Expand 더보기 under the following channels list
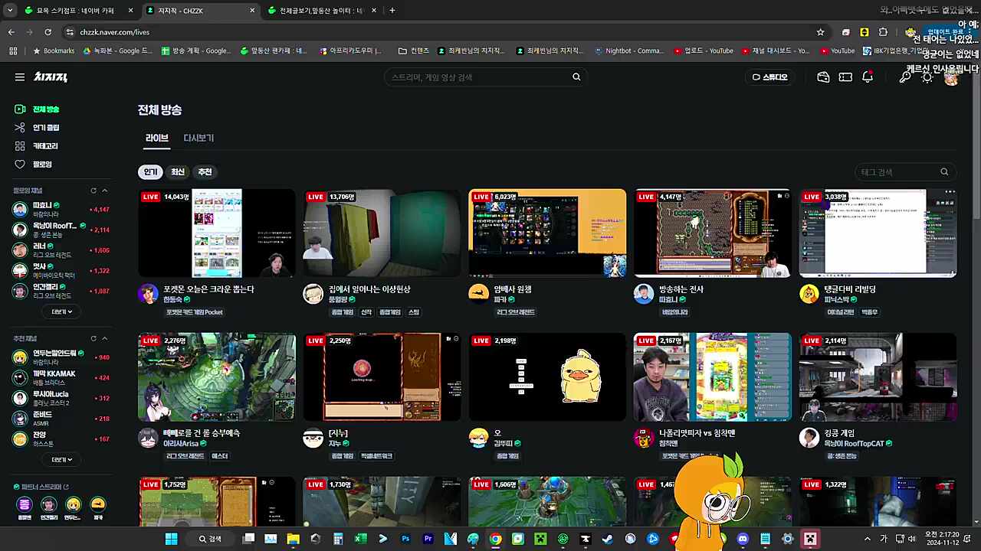Viewport: 981px width, 551px height. (61, 311)
